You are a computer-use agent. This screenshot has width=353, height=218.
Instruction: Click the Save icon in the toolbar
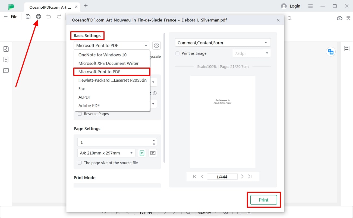coord(28,17)
